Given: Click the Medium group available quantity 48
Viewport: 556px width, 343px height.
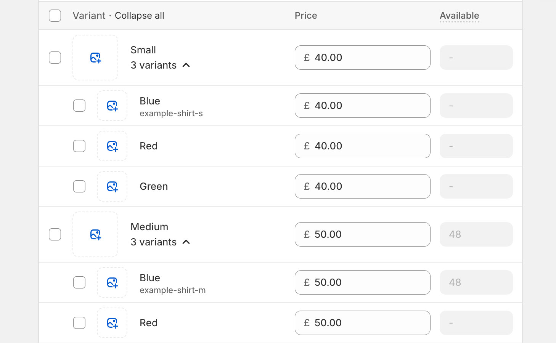Looking at the screenshot, I should click(476, 234).
